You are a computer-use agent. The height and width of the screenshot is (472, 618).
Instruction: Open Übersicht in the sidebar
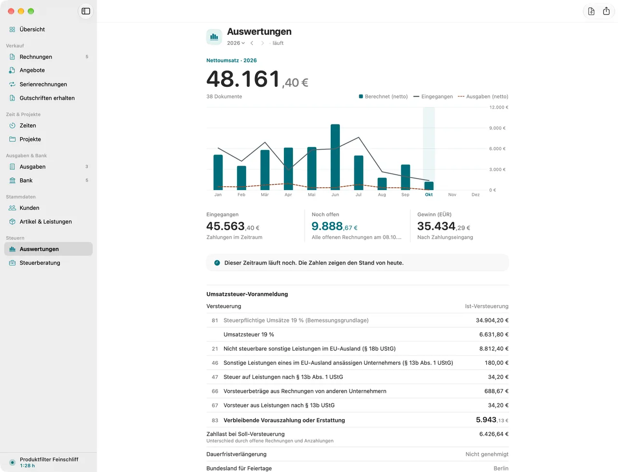(48, 29)
